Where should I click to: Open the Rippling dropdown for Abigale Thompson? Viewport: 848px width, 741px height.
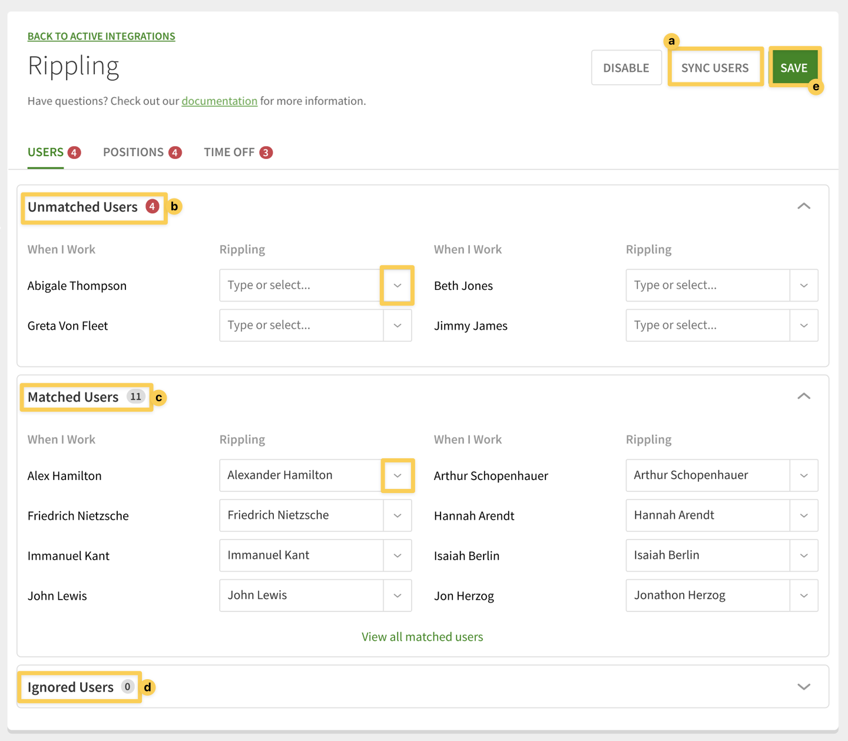pos(397,285)
